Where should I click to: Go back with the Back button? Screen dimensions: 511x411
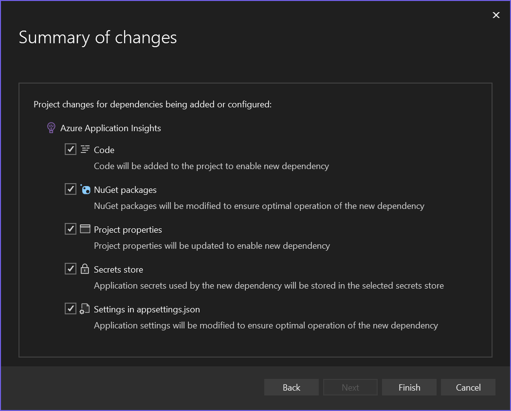point(292,387)
